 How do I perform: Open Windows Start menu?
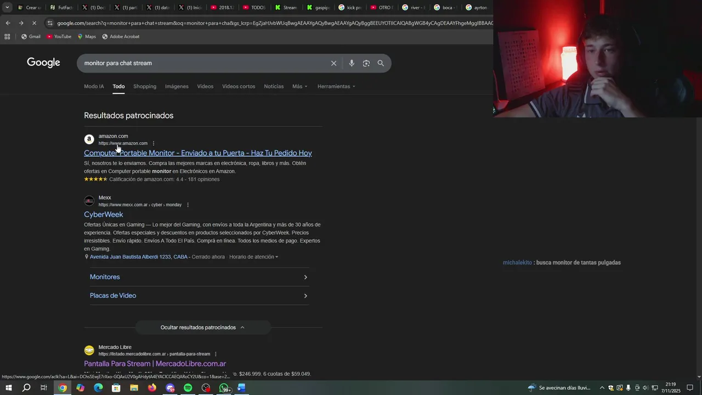[8, 388]
